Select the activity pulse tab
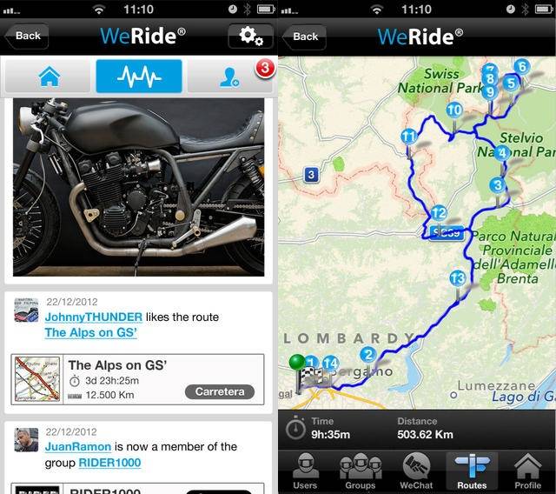Screen dimensions: 556x494 pos(139,77)
